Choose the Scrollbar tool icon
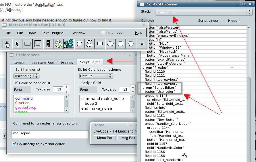 pos(48,44)
